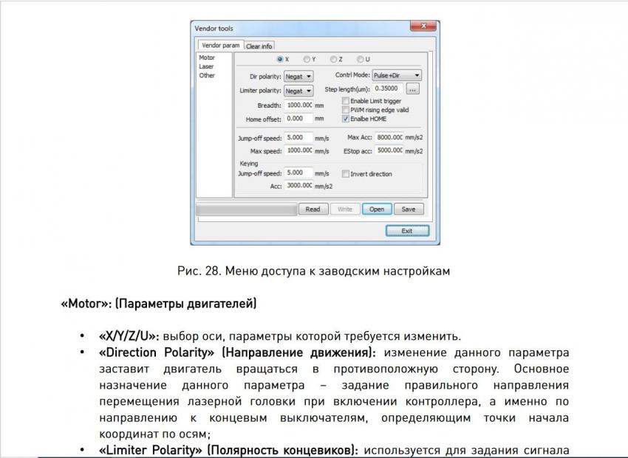
Task: Select Motor in the category list
Action: point(207,58)
